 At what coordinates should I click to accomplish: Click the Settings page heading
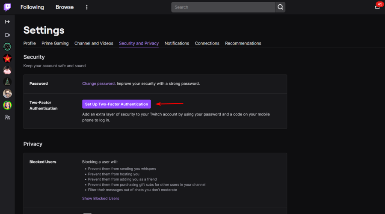coord(44,30)
